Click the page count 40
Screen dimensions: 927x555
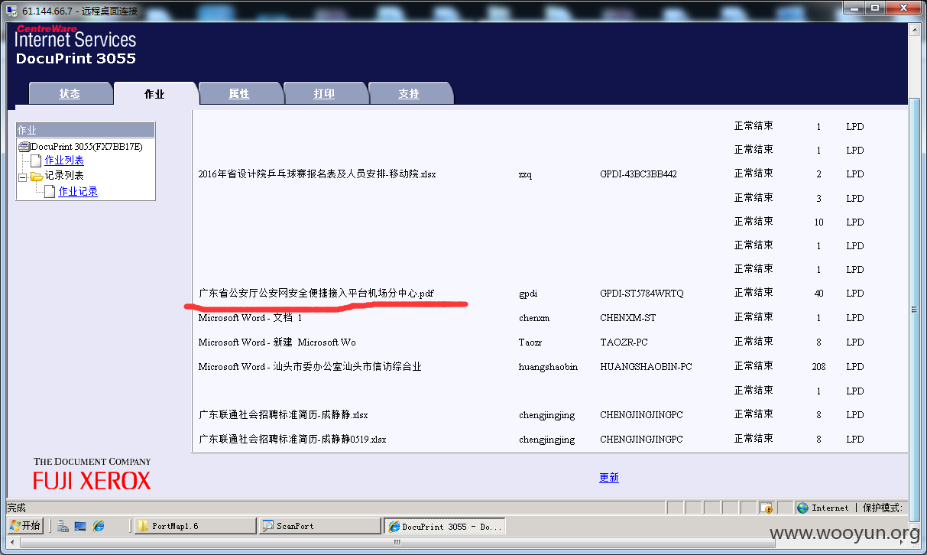pos(818,294)
